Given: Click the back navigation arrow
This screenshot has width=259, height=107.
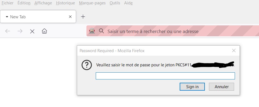Looking at the screenshot, I should click(8, 31).
